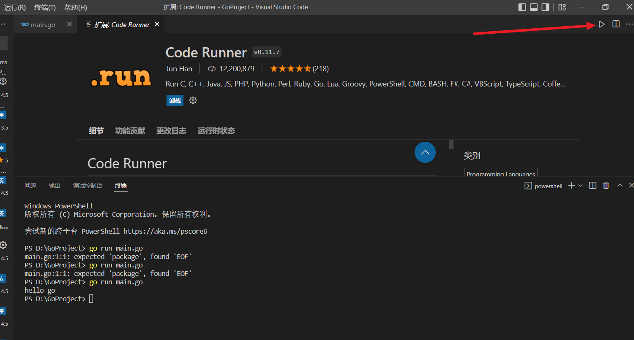This screenshot has height=340, width=634.
Task: Open the 运行(R) menu
Action: 15,7
